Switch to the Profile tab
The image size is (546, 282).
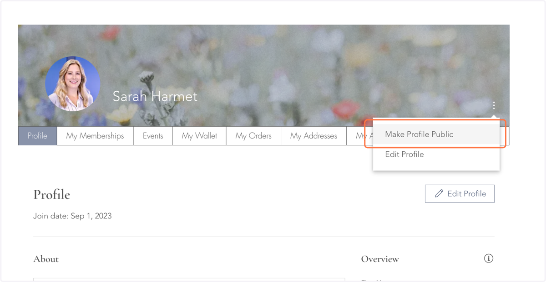pyautogui.click(x=37, y=136)
